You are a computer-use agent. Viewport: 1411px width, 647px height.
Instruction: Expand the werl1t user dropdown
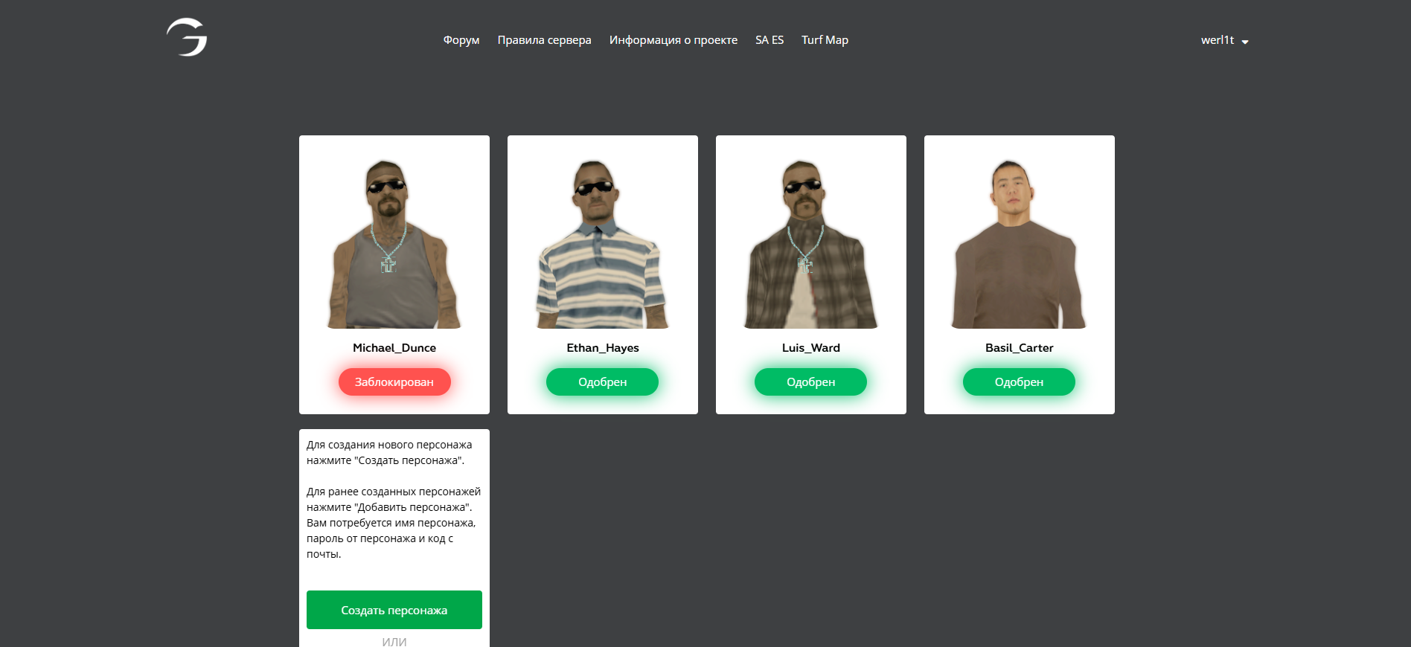click(1224, 40)
